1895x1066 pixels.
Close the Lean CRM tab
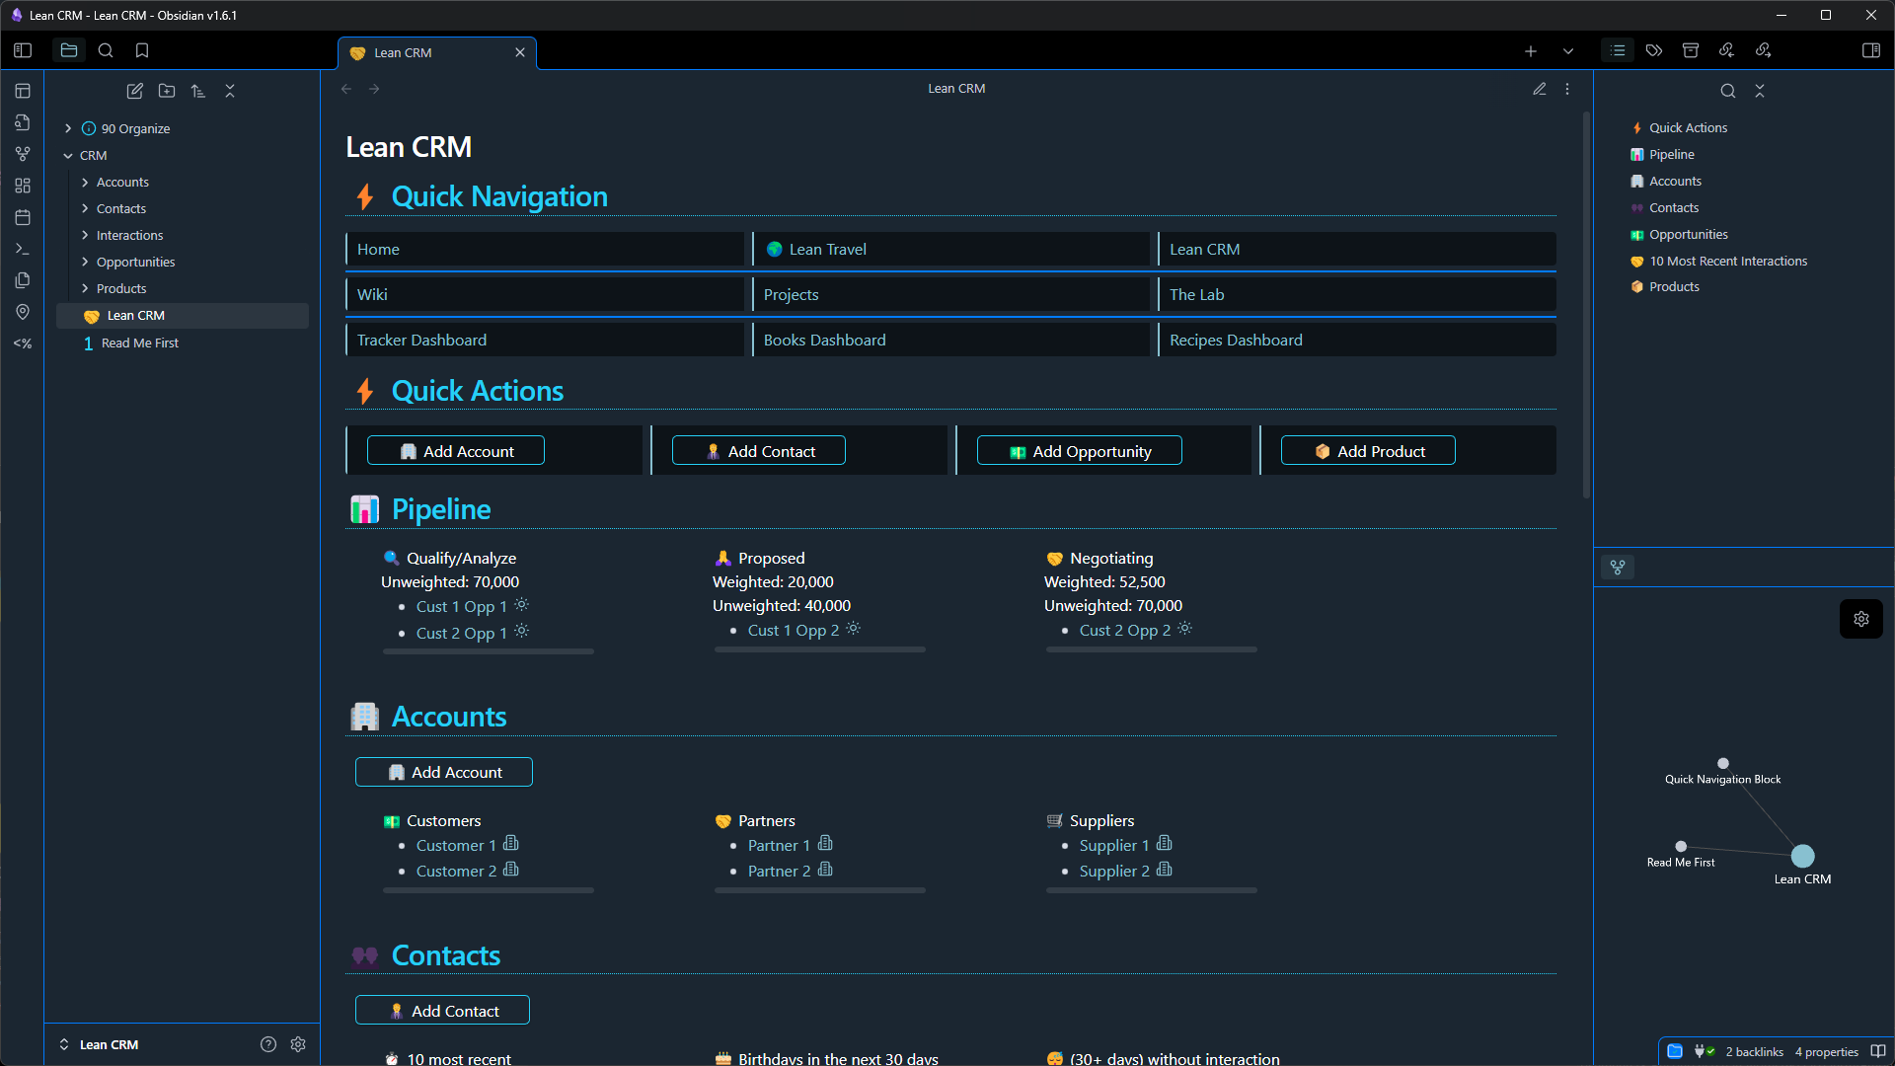coord(520,52)
